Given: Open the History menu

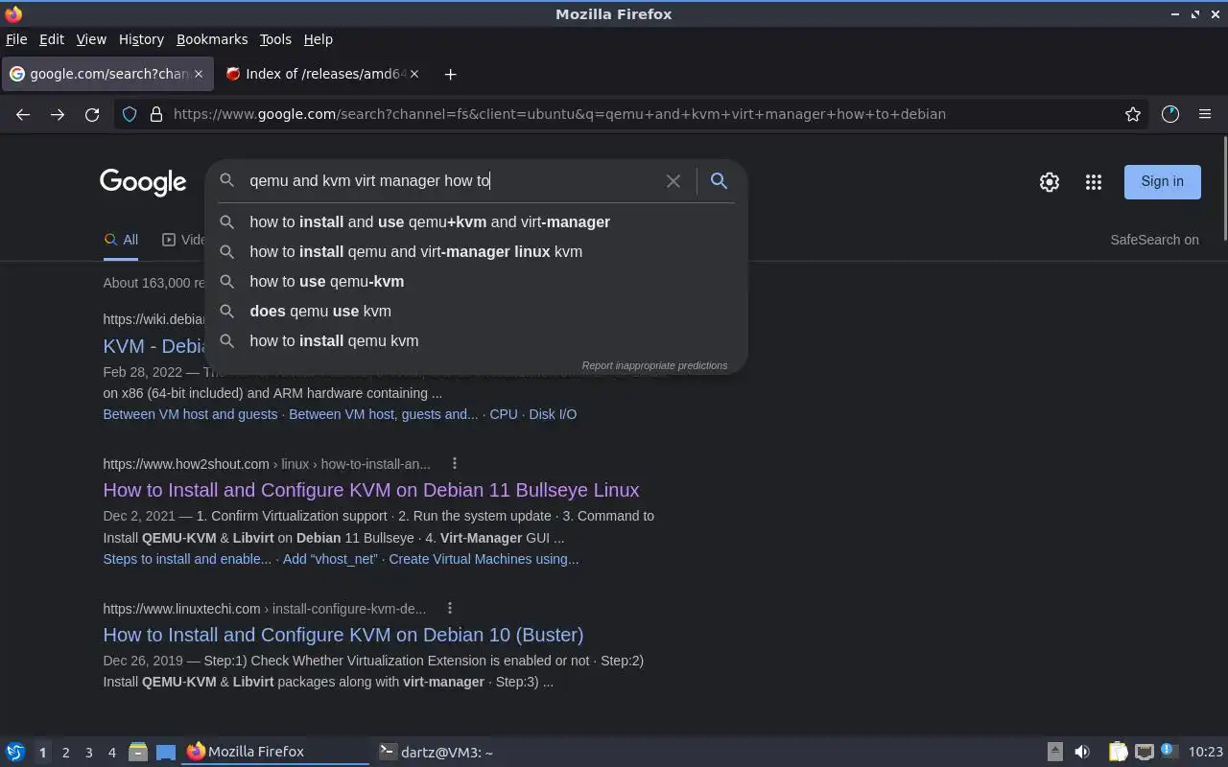Looking at the screenshot, I should (x=141, y=39).
